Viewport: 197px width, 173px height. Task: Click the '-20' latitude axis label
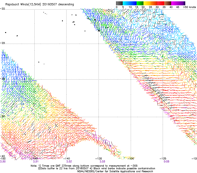click(x=2, y=9)
